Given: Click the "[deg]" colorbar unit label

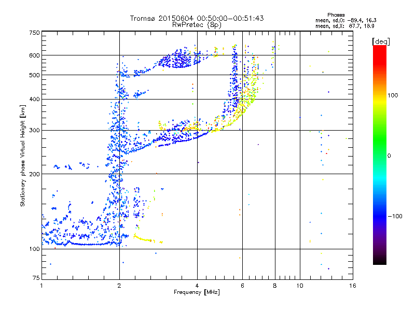Looking at the screenshot, I should point(381,41).
